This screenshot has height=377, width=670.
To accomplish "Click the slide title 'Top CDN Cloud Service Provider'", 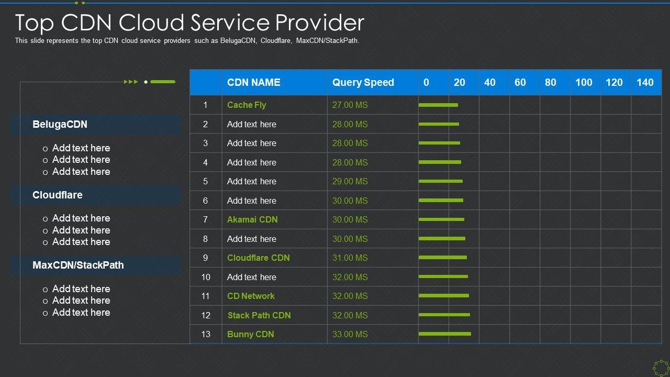I will [189, 23].
